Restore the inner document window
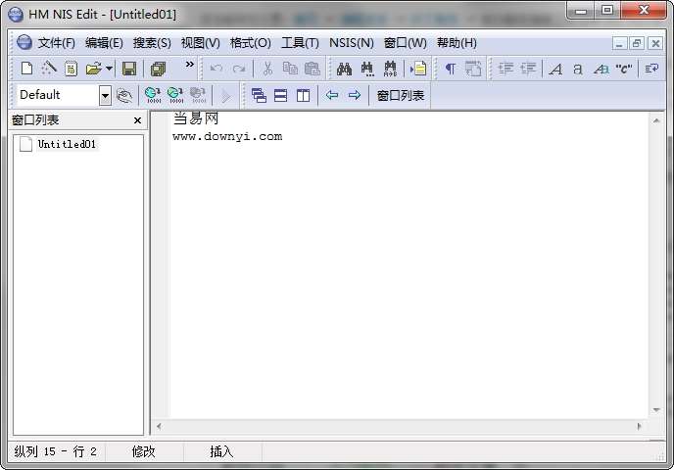The image size is (674, 470). click(637, 43)
